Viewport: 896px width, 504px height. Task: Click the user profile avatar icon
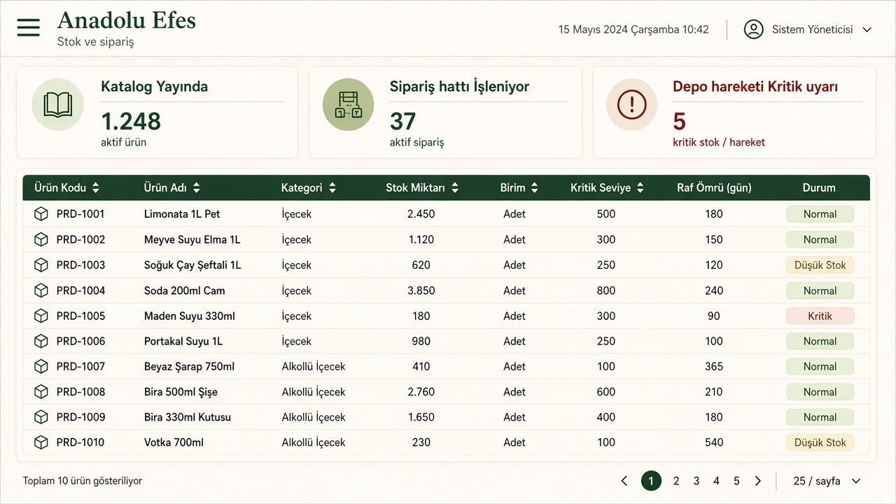tap(753, 29)
